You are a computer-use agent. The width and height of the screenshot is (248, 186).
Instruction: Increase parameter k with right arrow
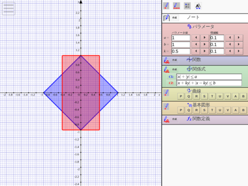[x=204, y=51]
